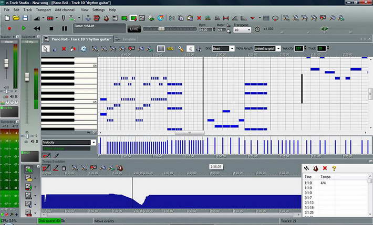The height and width of the screenshot is (225, 373).
Task: Click the red Record button
Action: [x=9, y=28]
